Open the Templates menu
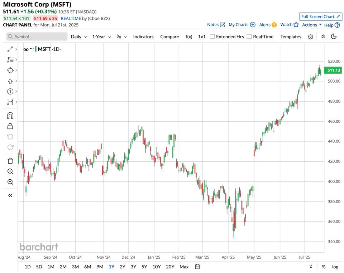Image resolution: width=344 pixels, height=273 pixels. coord(291,36)
